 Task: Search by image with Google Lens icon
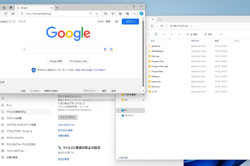111,50
